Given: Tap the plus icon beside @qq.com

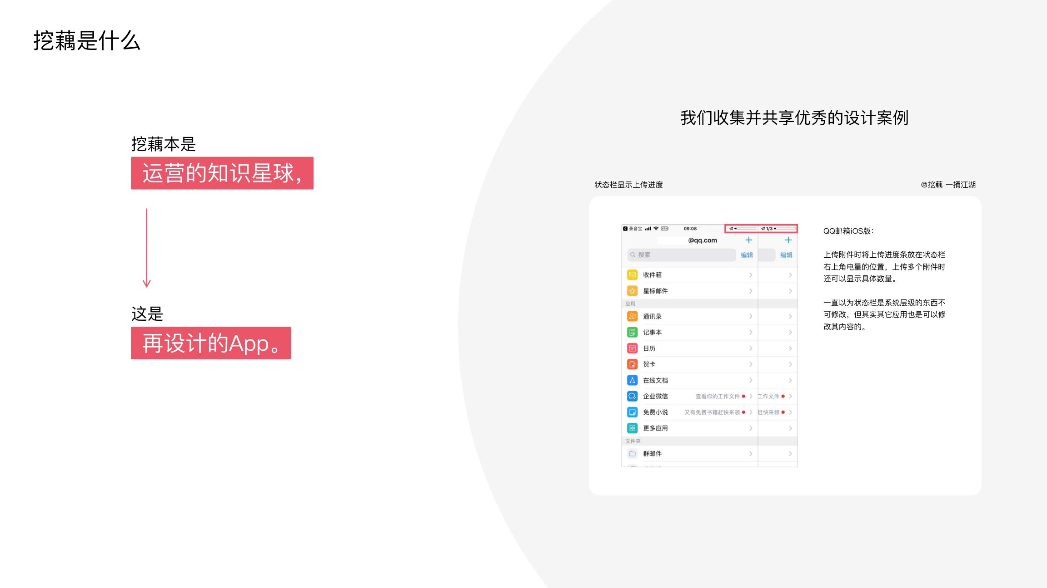Looking at the screenshot, I should coord(749,240).
